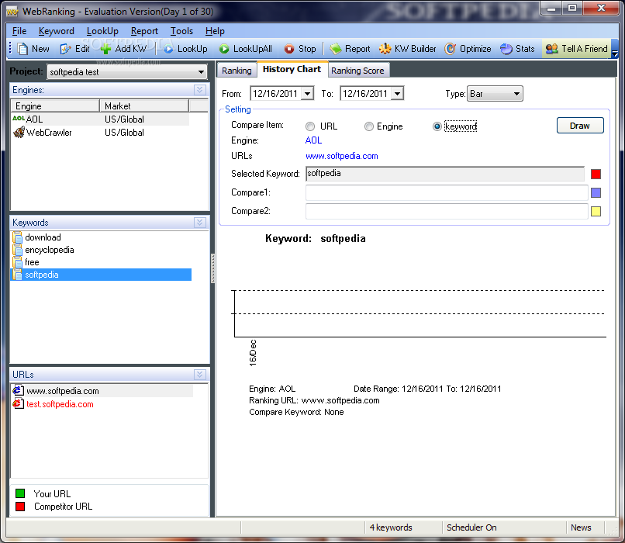Click the www.softpedia.com URLs link

342,156
